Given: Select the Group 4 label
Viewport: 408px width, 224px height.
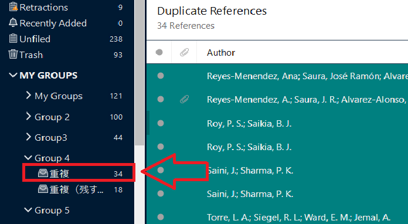Looking at the screenshot, I should point(52,158).
